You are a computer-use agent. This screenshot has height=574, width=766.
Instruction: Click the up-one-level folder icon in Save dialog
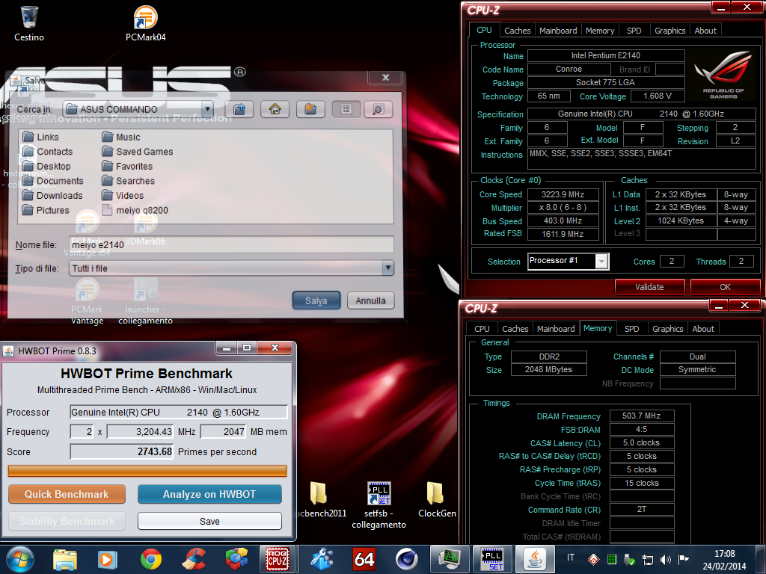tap(239, 109)
